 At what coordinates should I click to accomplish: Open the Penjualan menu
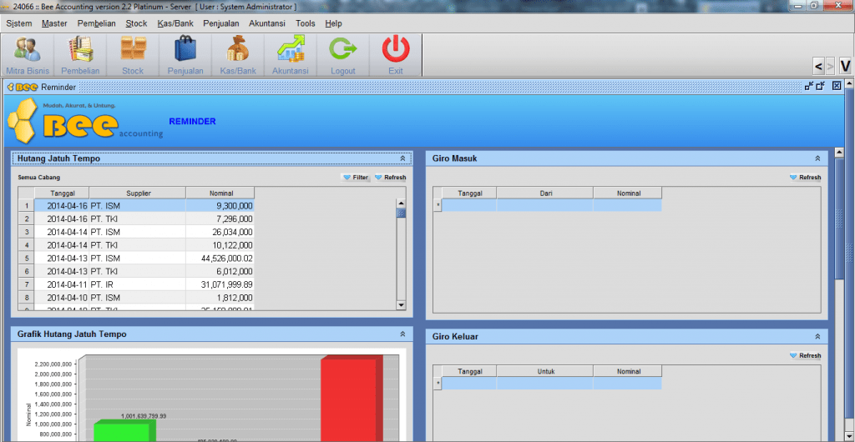click(x=221, y=23)
